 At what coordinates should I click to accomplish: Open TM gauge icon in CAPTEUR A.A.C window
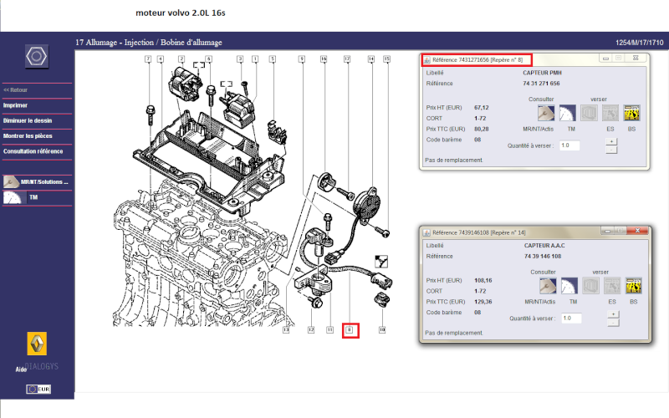(x=569, y=286)
